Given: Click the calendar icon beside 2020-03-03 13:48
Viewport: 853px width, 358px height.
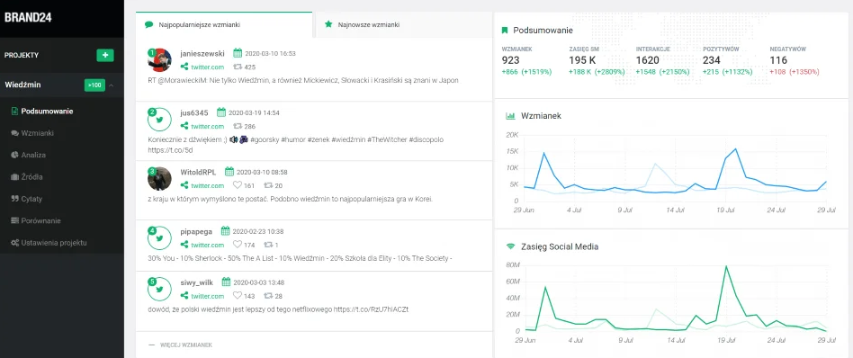Looking at the screenshot, I should 227,282.
